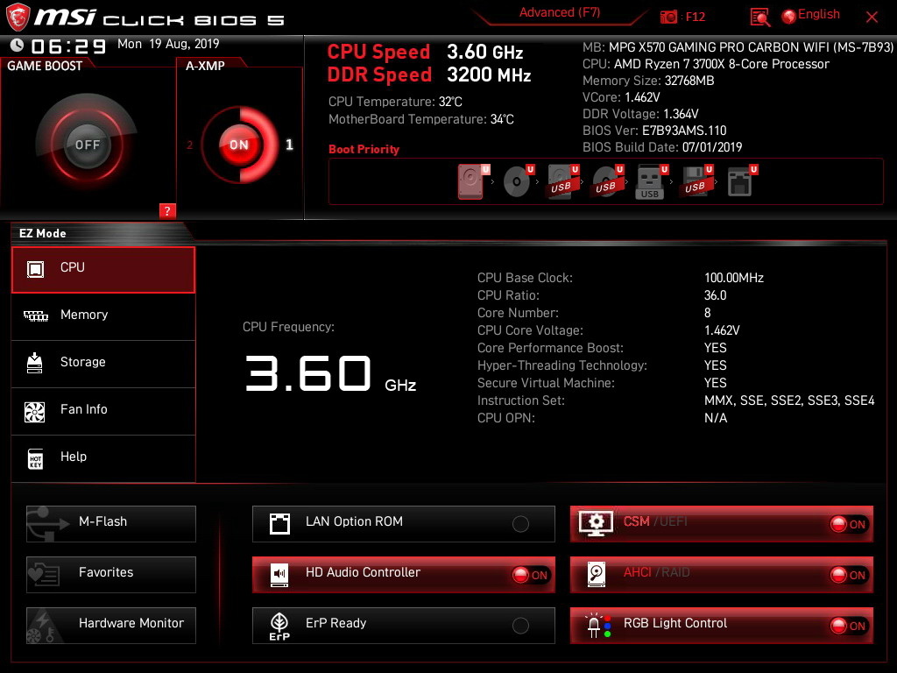Toggle the A-XMP ON dial
The width and height of the screenshot is (897, 673).
(x=239, y=145)
